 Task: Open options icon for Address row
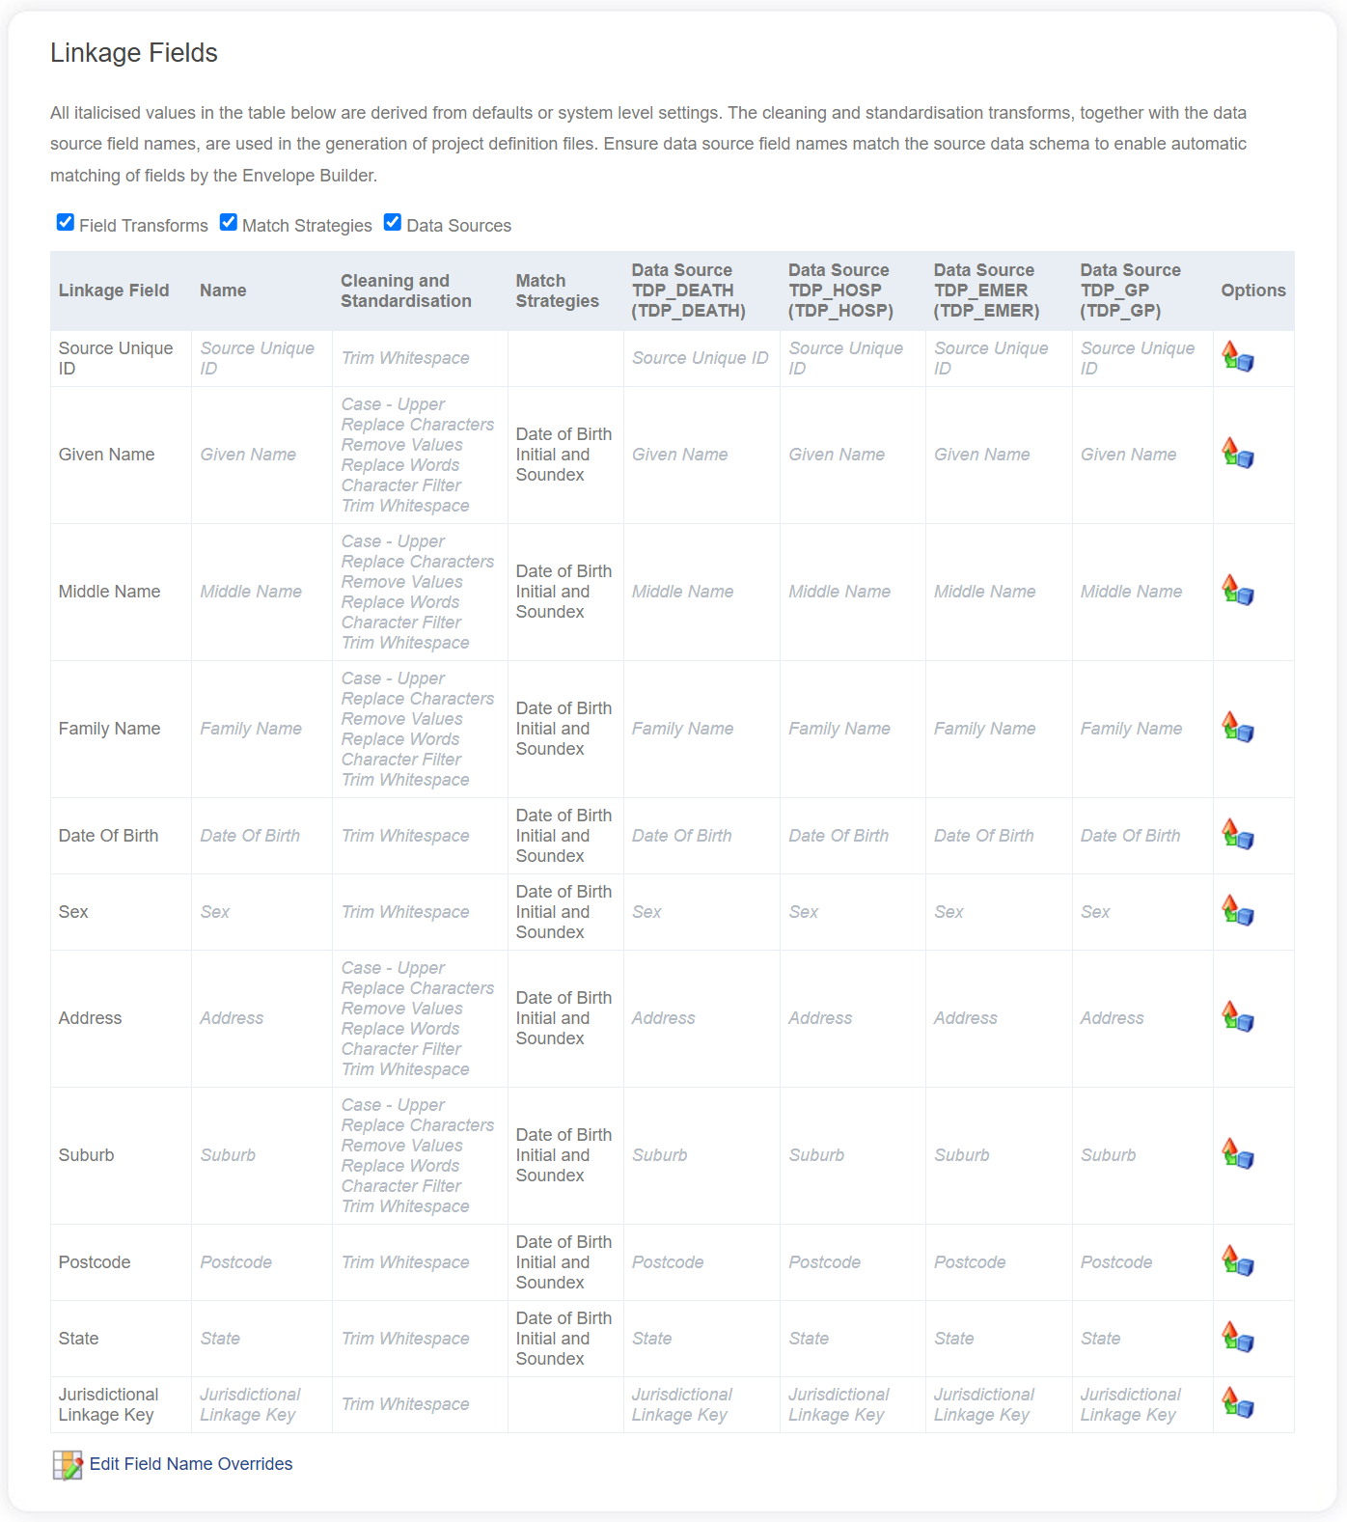(1238, 1017)
